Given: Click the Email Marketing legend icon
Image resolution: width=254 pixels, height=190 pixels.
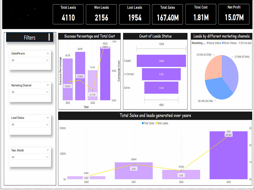Looking at the screenshot, I should coord(223,43).
